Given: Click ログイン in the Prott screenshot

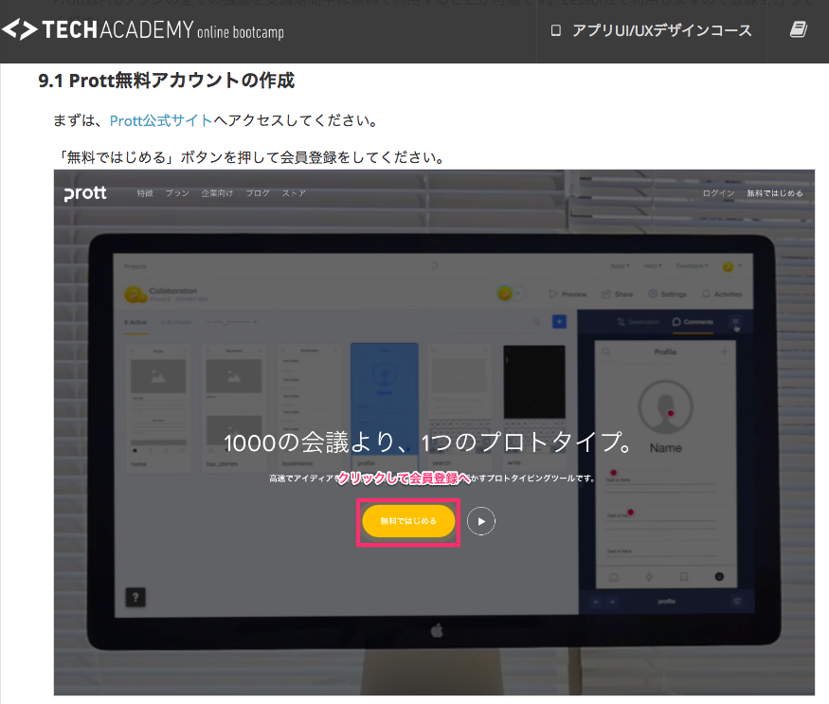Looking at the screenshot, I should (x=718, y=193).
